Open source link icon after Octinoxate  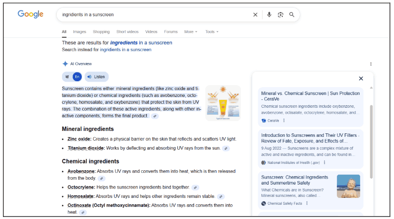83,213
